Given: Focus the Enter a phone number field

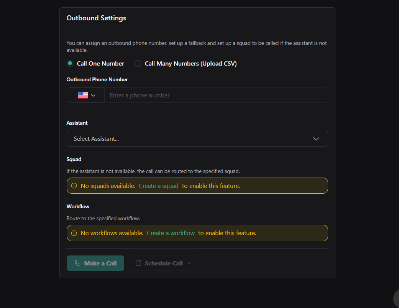Looking at the screenshot, I should (x=216, y=95).
